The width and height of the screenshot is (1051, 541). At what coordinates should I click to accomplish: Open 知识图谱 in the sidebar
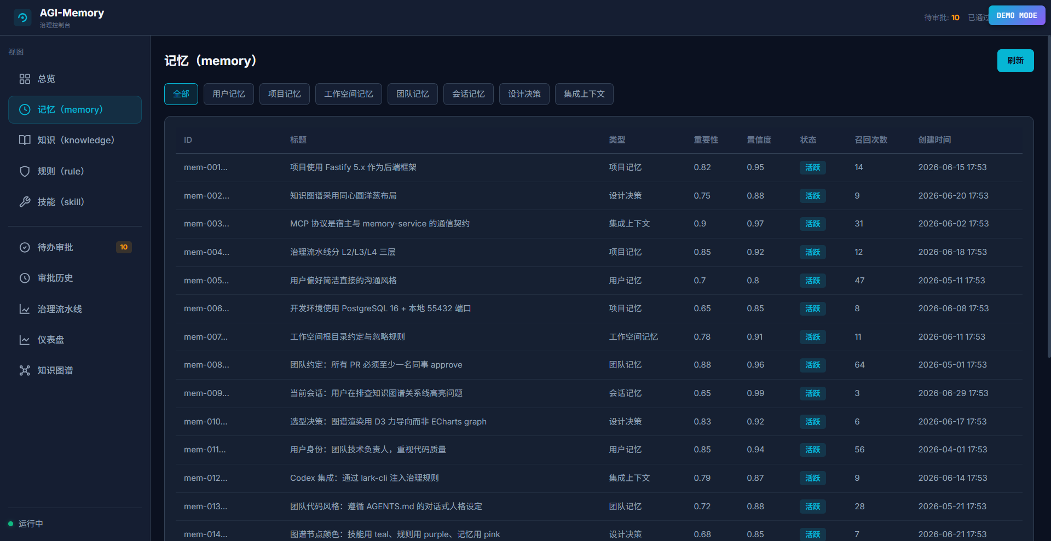point(75,370)
